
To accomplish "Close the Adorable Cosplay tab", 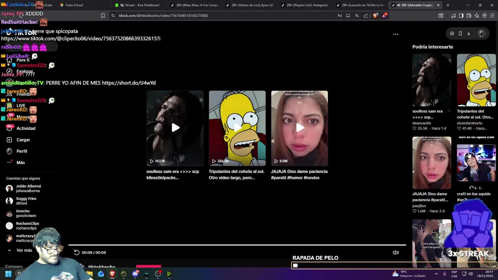I will [438, 5].
